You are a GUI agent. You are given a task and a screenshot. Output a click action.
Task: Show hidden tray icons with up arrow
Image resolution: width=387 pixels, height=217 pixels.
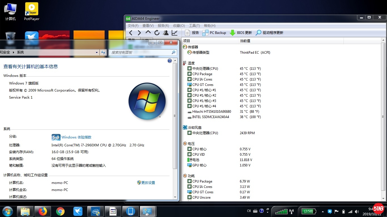[x=323, y=211]
